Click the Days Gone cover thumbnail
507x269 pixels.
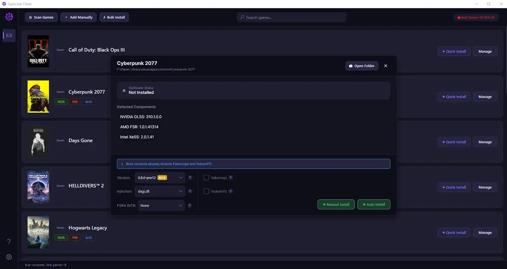[x=38, y=141]
